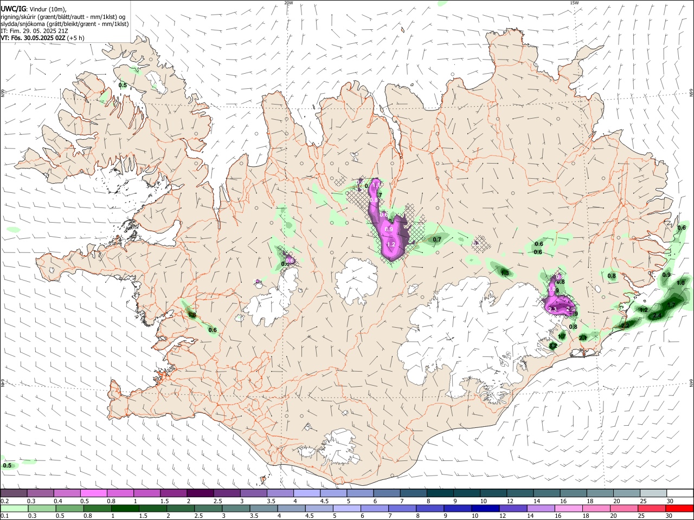This screenshot has width=694, height=520.
Task: Click the white 1.2 value in the central purple snow area
Action: pos(391,244)
